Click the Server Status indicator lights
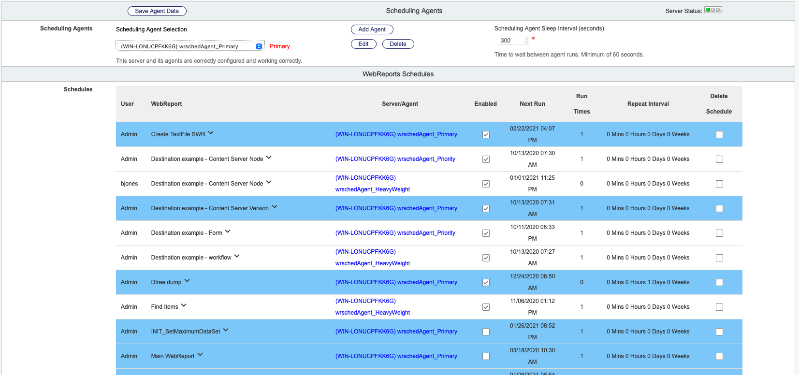This screenshot has height=375, width=799. [x=713, y=10]
